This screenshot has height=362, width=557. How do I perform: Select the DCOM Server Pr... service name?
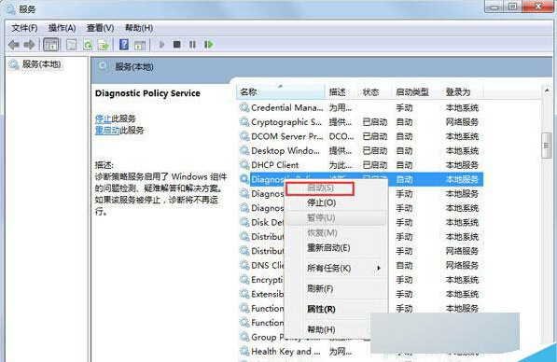click(x=287, y=136)
